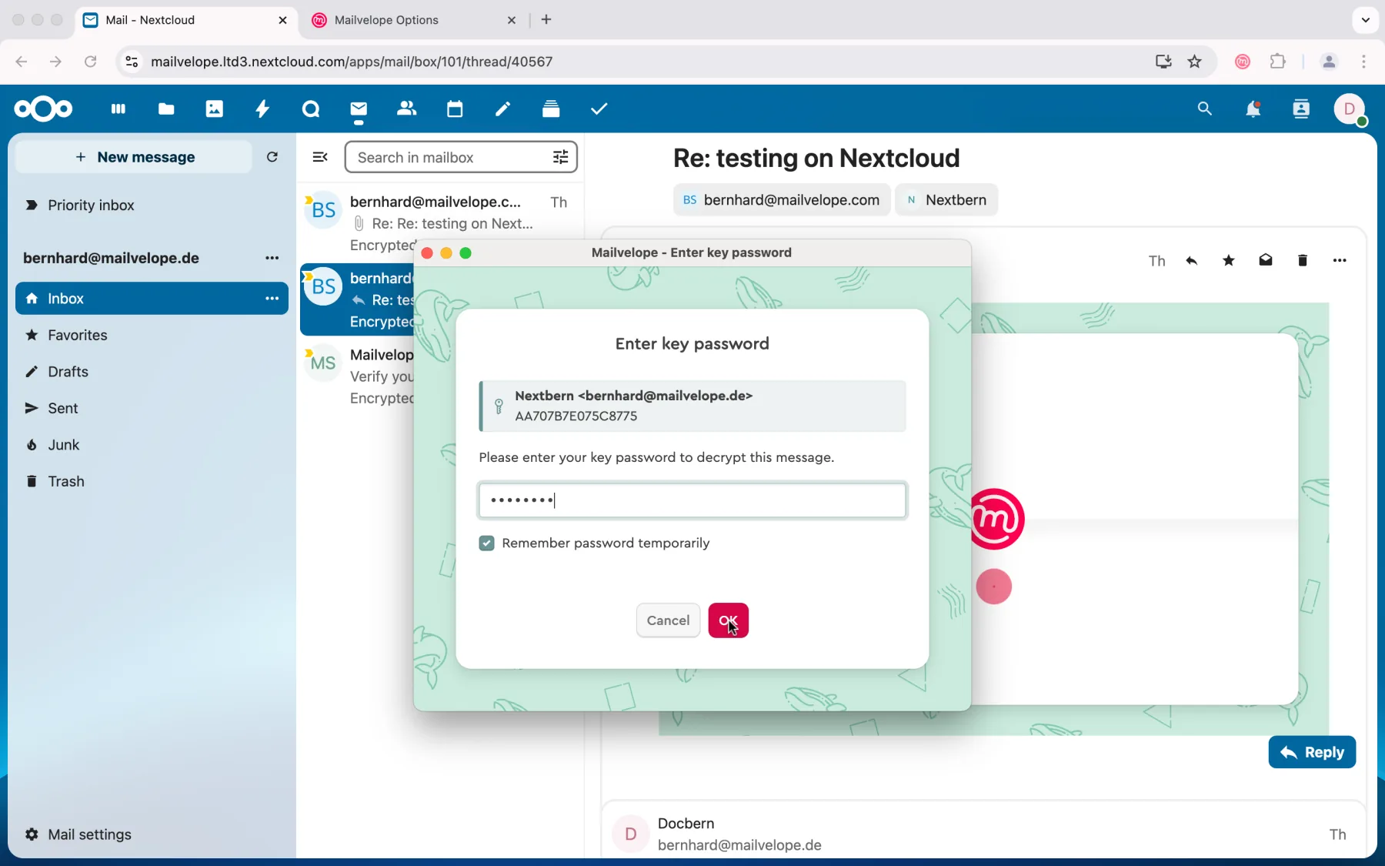Screen dimensions: 1385x866
Task: Click the Nextbern recipient chip
Action: pos(946,200)
